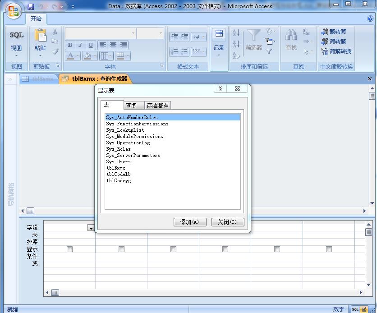
Task: Open the font name combo box
Action: [101, 33]
